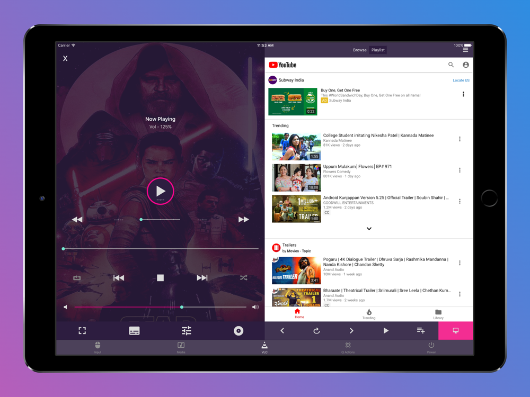Open College Student irritating Nikesha Patel video
The image size is (530, 397).
point(378,136)
